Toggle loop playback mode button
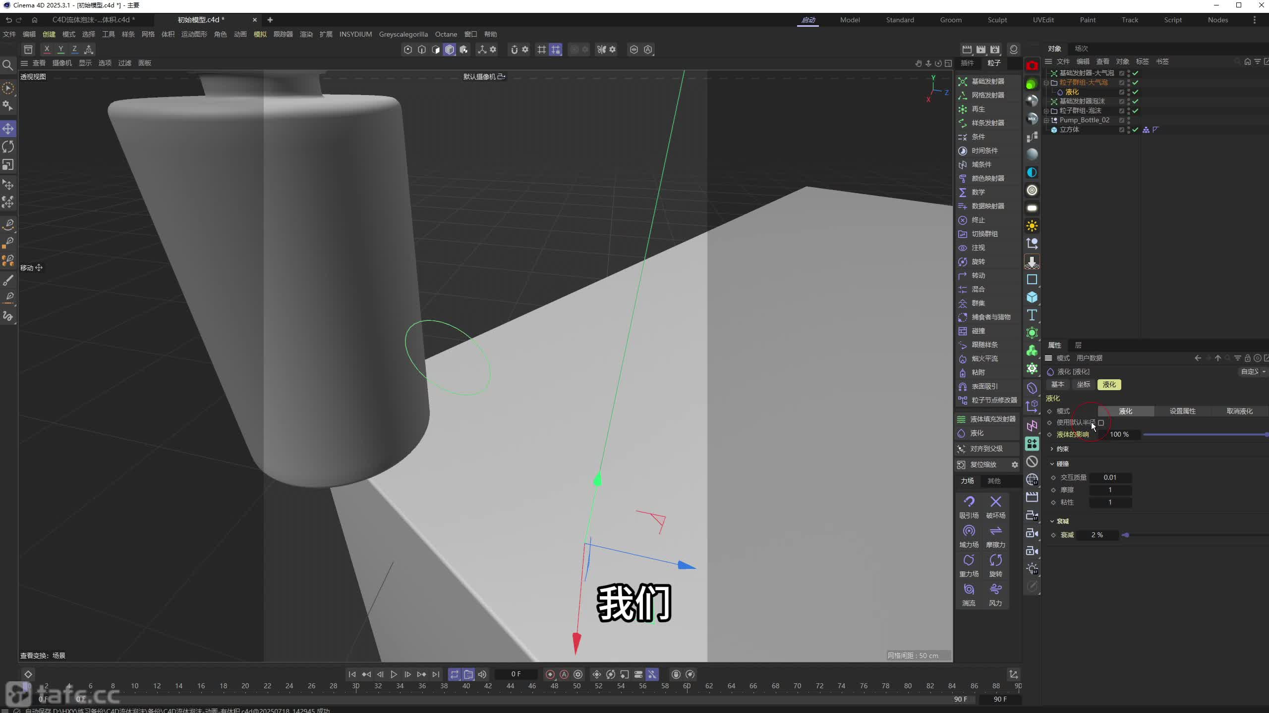 [x=454, y=674]
